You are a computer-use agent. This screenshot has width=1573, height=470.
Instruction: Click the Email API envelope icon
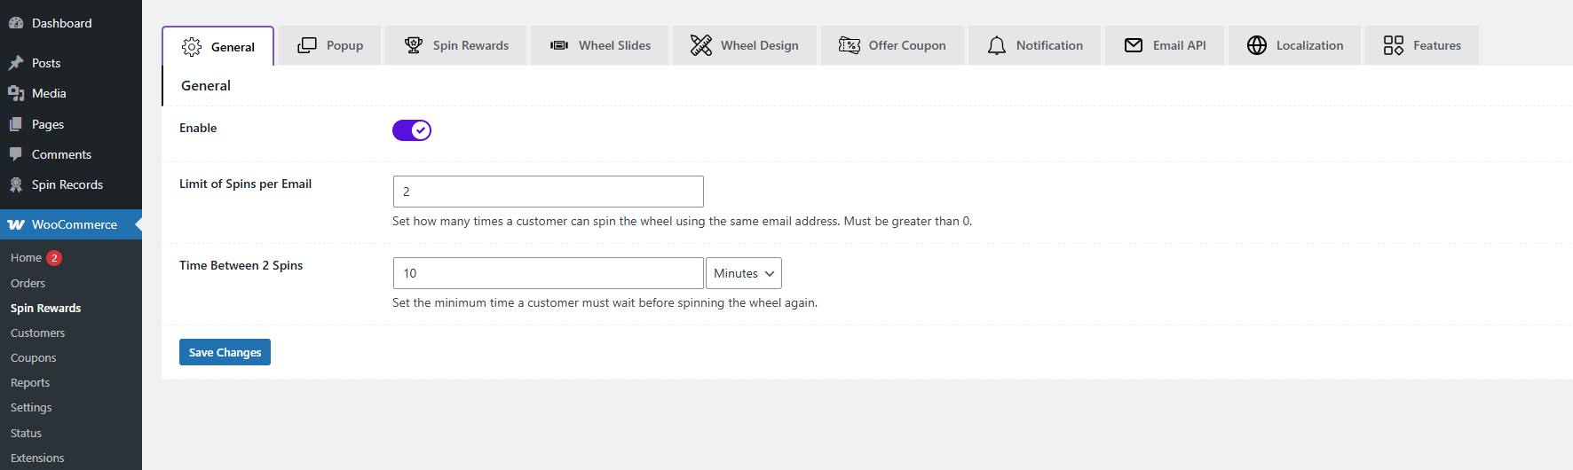(x=1134, y=45)
